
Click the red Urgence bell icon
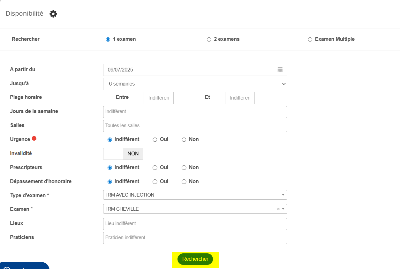pos(34,138)
